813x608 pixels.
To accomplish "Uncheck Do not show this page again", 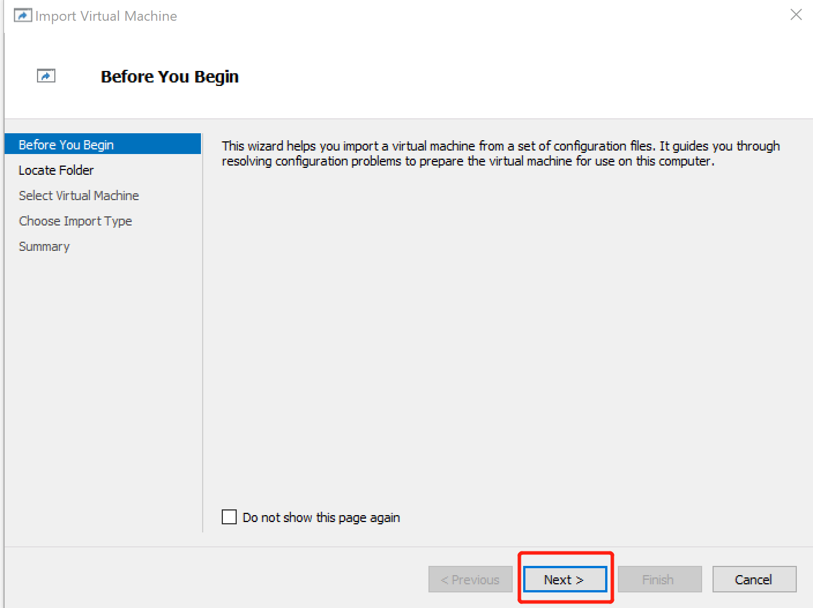I will coord(229,517).
